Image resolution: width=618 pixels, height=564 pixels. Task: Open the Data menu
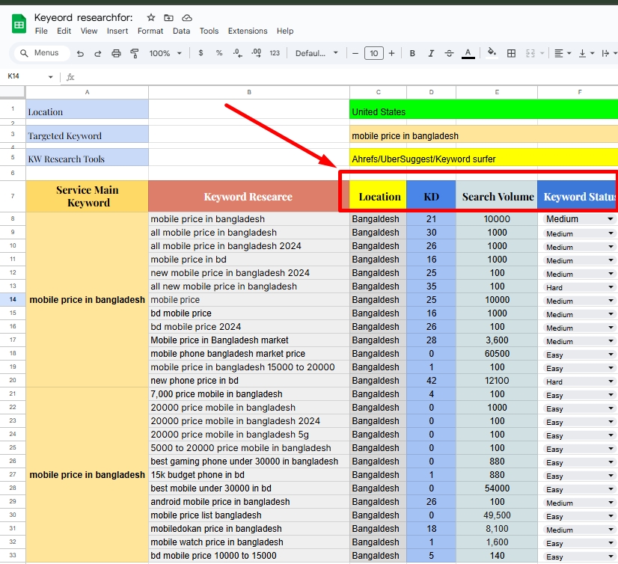[x=182, y=31]
